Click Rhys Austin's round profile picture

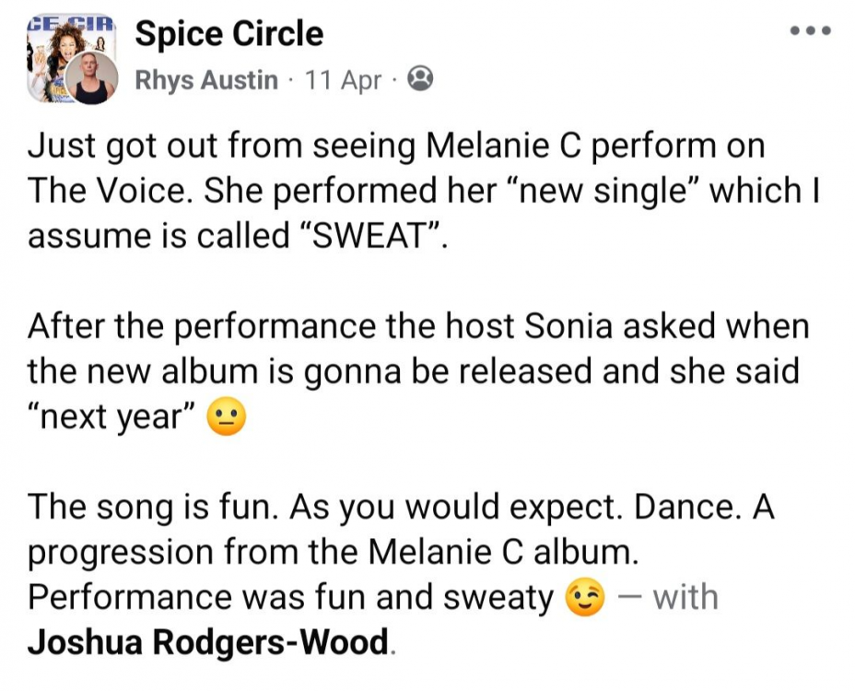tap(91, 77)
